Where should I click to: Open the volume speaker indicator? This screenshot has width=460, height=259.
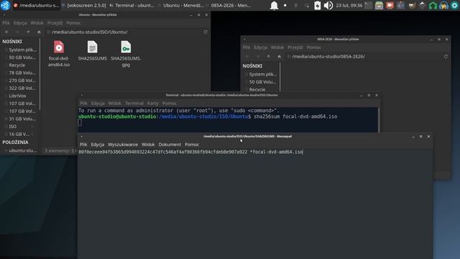pyautogui.click(x=328, y=5)
